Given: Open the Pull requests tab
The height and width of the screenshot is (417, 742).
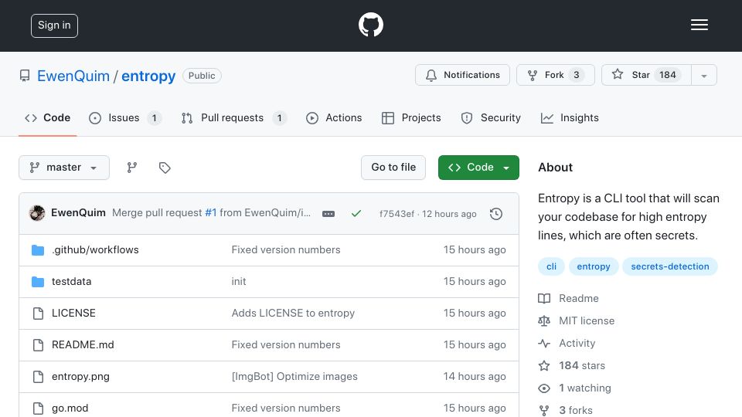Looking at the screenshot, I should coord(233,117).
